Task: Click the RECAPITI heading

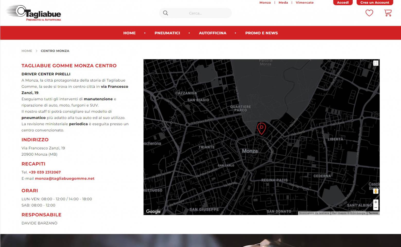Action: click(x=33, y=164)
